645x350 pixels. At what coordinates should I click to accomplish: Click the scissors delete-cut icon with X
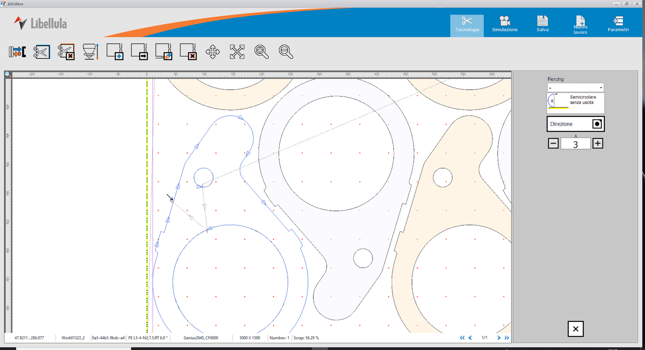pyautogui.click(x=66, y=52)
